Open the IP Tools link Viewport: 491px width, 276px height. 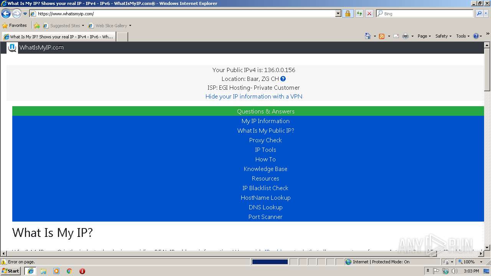tap(265, 149)
